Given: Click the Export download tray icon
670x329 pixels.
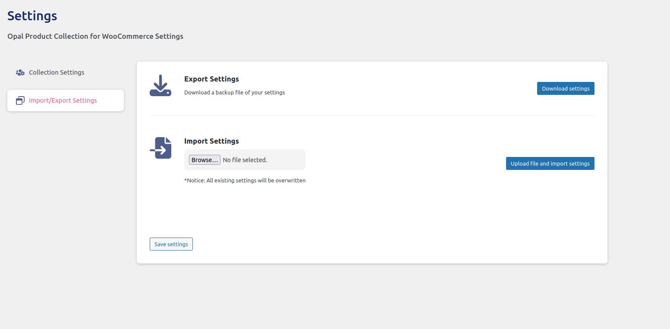Looking at the screenshot, I should (x=160, y=85).
